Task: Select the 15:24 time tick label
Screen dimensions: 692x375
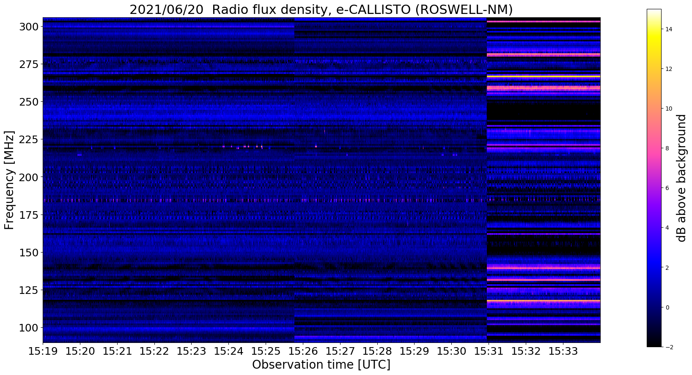Action: point(228,351)
